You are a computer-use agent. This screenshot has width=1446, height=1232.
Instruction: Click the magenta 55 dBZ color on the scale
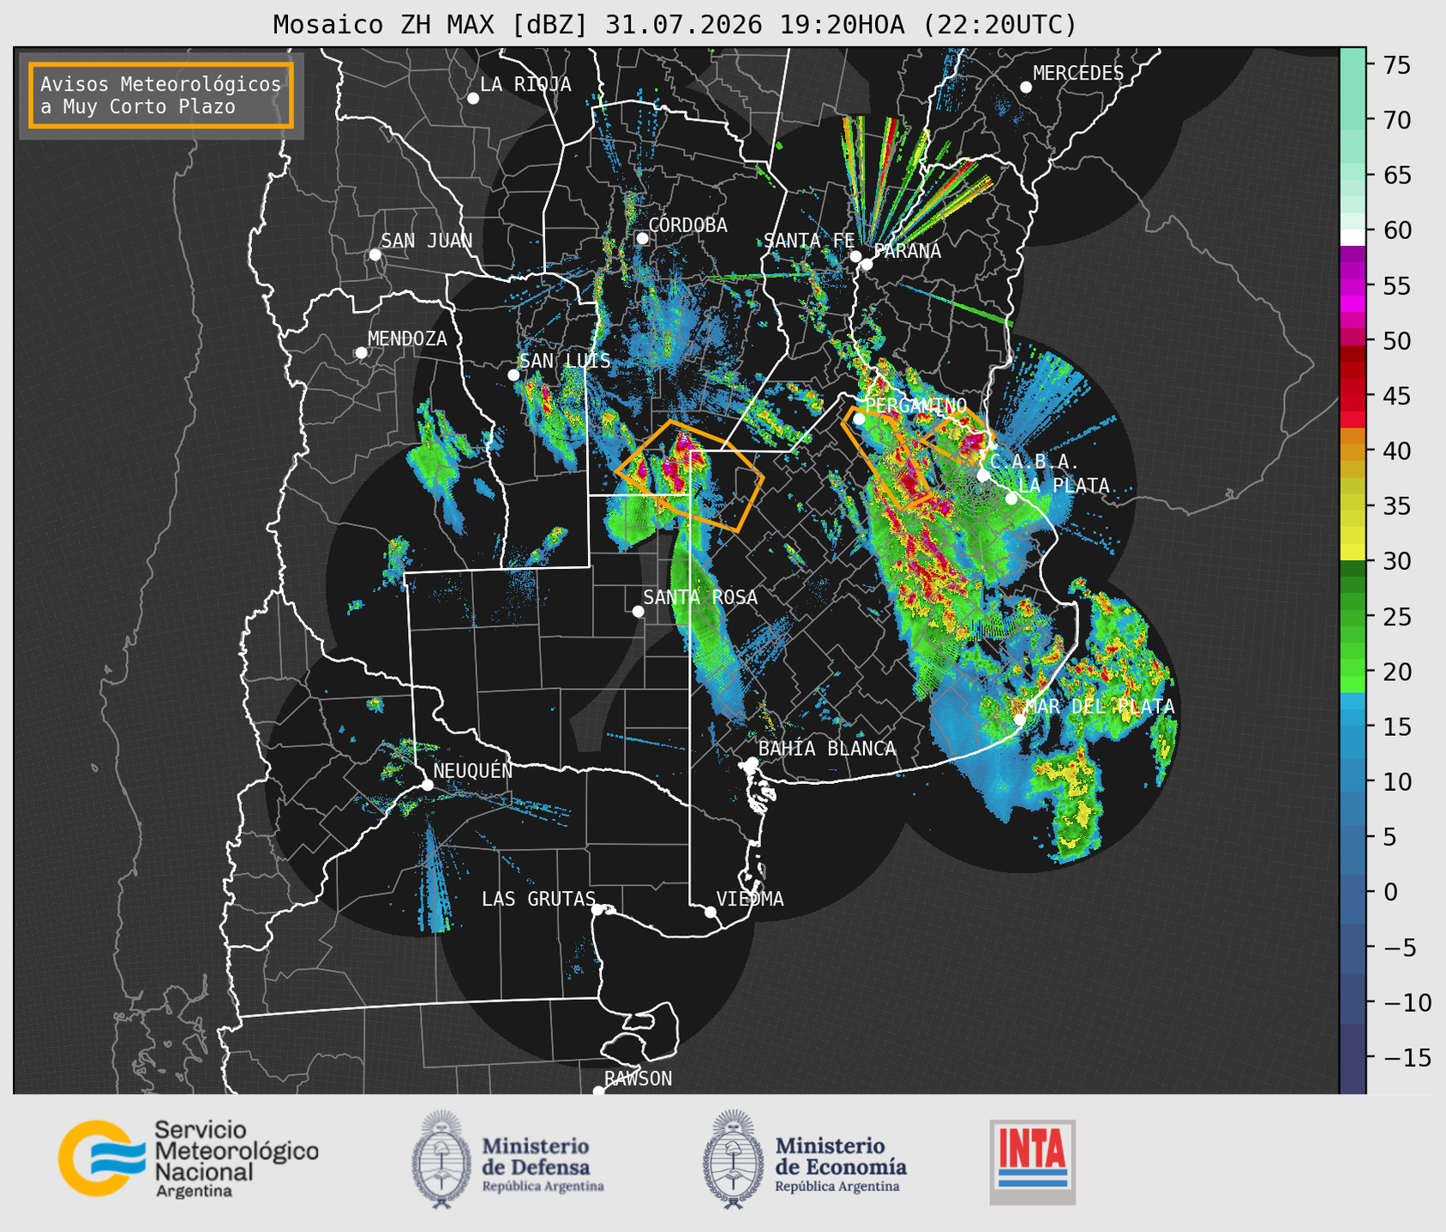pos(1353,286)
